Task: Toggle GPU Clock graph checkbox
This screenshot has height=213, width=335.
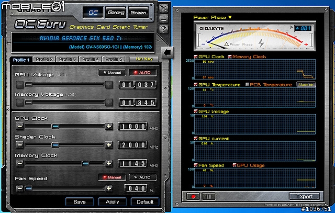Action: pos(196,57)
